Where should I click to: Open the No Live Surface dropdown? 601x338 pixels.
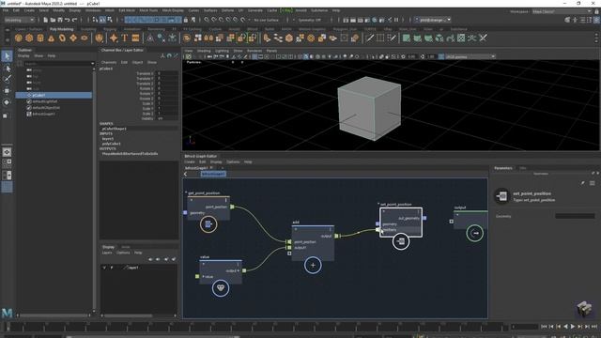tap(267, 20)
